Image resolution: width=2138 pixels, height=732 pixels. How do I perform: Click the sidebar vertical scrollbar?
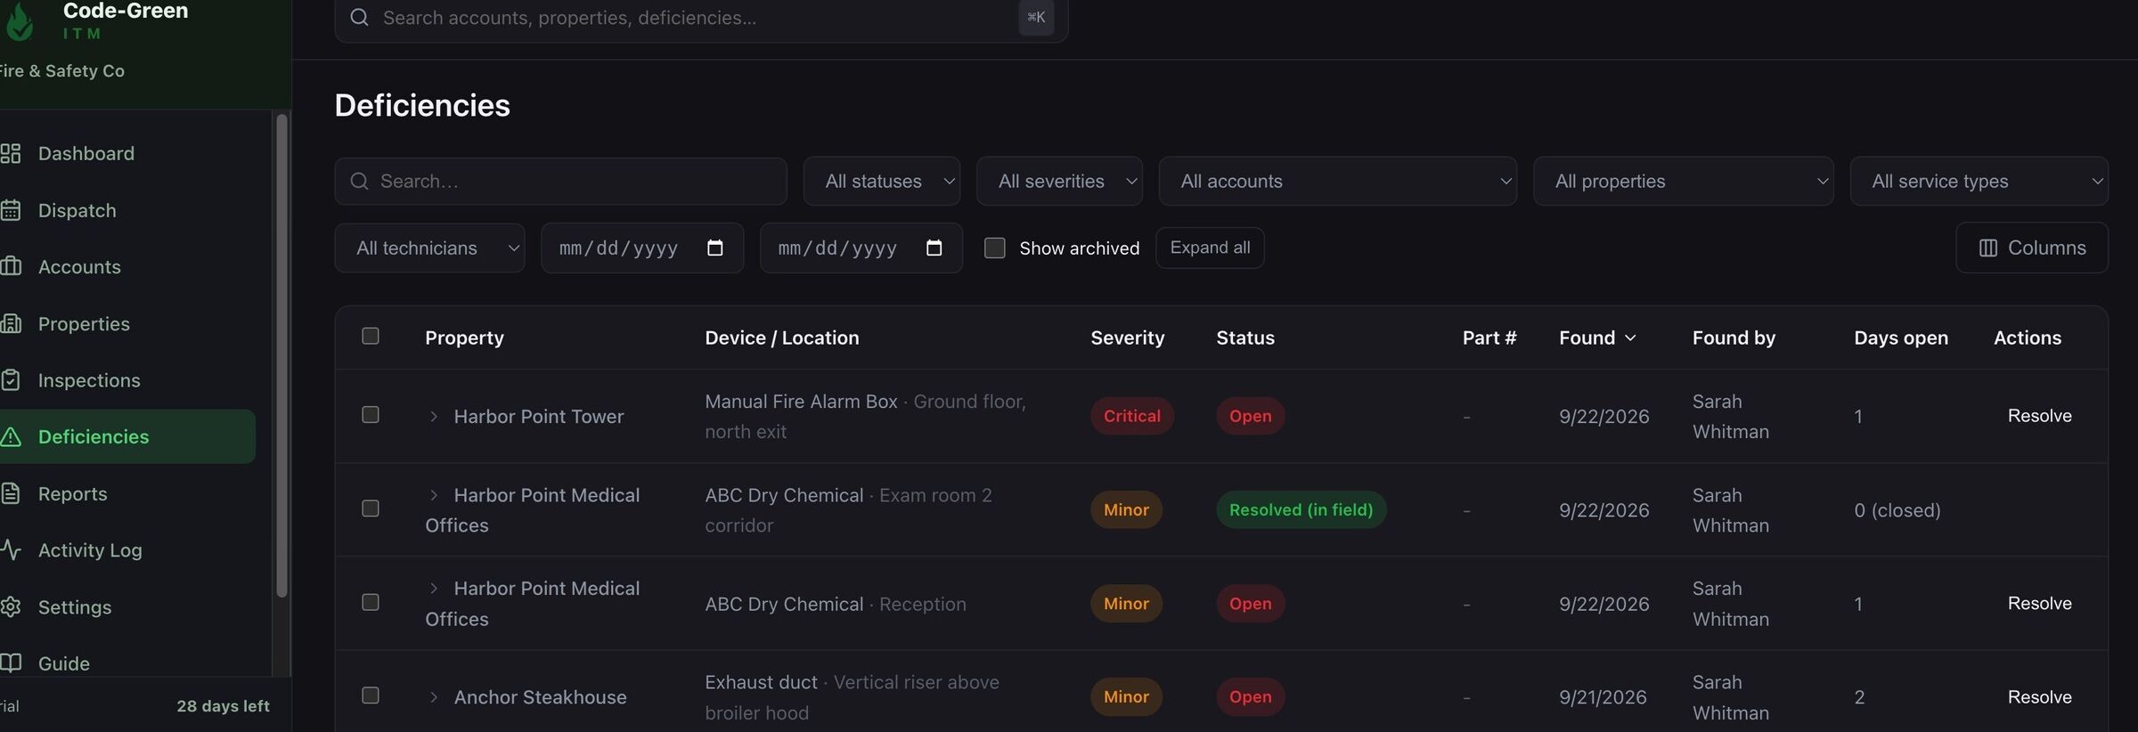click(282, 356)
